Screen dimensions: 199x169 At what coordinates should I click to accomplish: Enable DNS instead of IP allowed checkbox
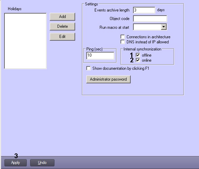(x=123, y=42)
